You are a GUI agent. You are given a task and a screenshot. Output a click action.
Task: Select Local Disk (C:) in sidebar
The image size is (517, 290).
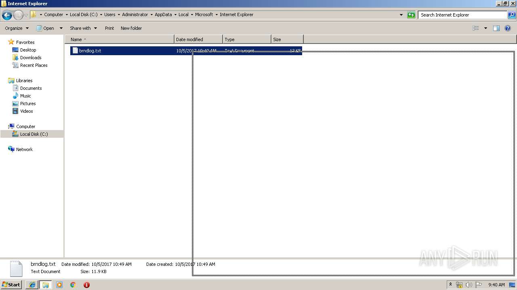coord(32,134)
